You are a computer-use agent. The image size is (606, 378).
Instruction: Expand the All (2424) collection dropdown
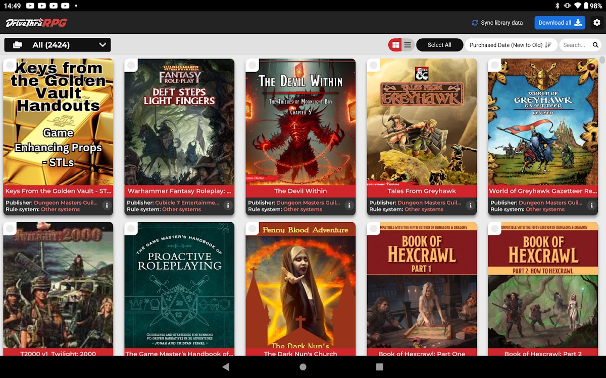(58, 45)
